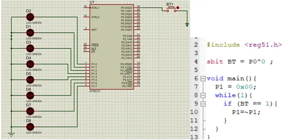Screen dimensions: 289x140
Task: Select the D4 green LED
Action: point(30,64)
